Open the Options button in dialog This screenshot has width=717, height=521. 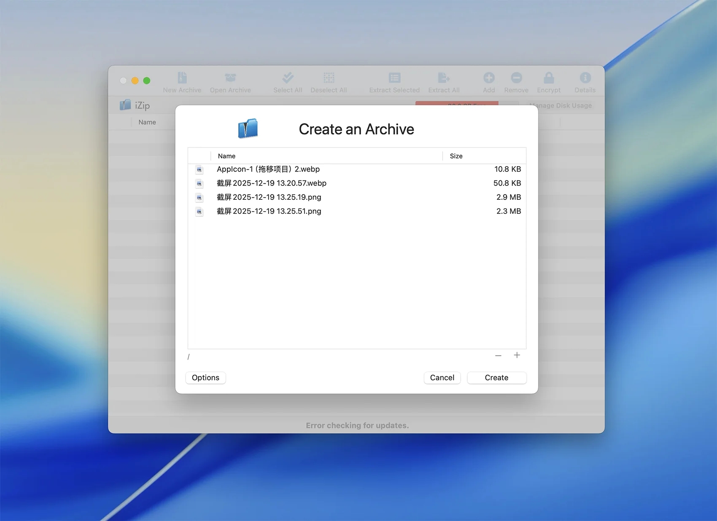pyautogui.click(x=205, y=378)
